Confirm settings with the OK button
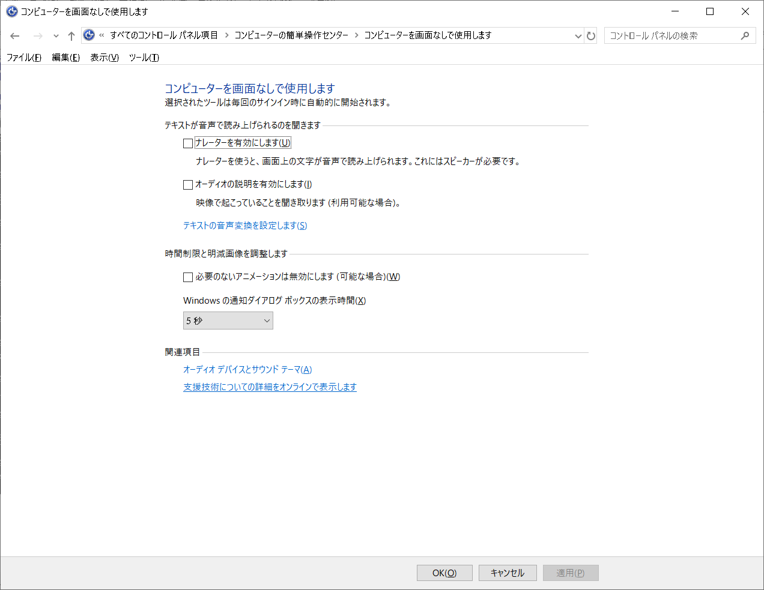 coord(444,573)
